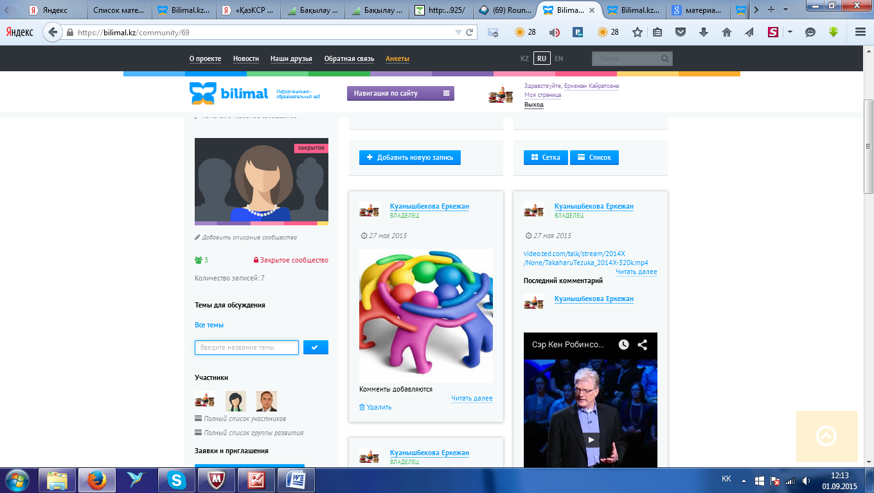Click the watch later clock icon
874x493 pixels.
[x=623, y=345]
